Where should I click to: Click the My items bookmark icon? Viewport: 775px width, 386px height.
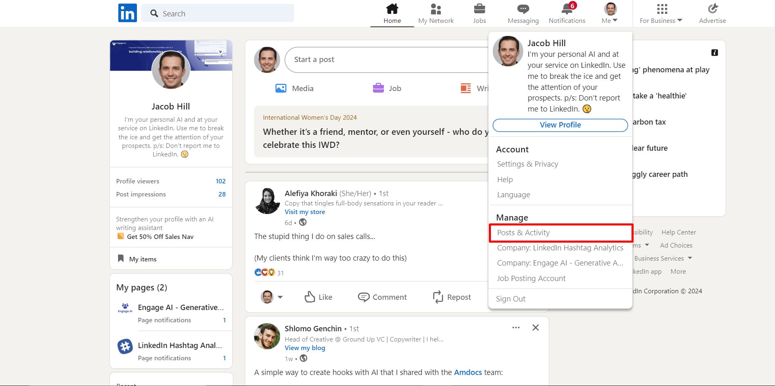click(x=121, y=259)
